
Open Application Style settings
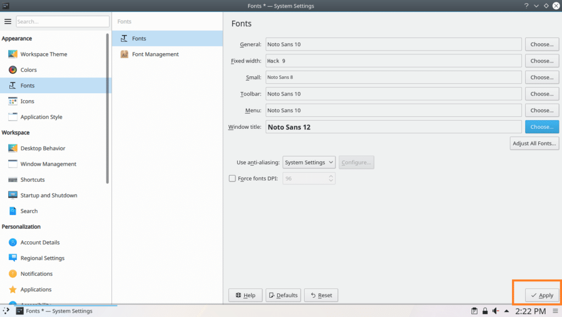42,117
